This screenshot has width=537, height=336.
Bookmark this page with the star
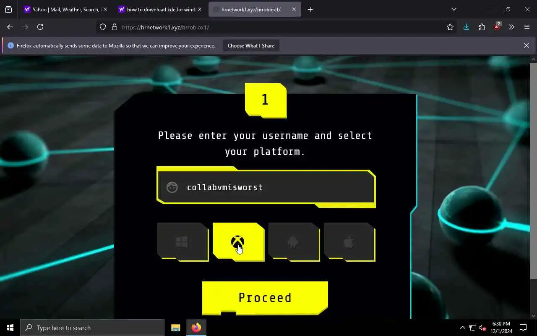(x=450, y=27)
